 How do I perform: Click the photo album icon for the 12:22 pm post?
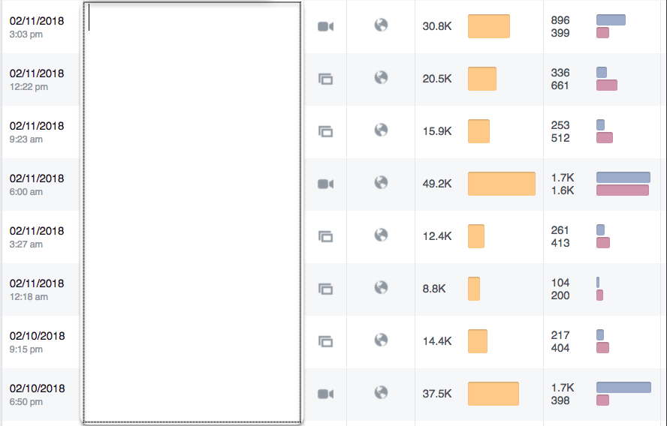(x=325, y=79)
